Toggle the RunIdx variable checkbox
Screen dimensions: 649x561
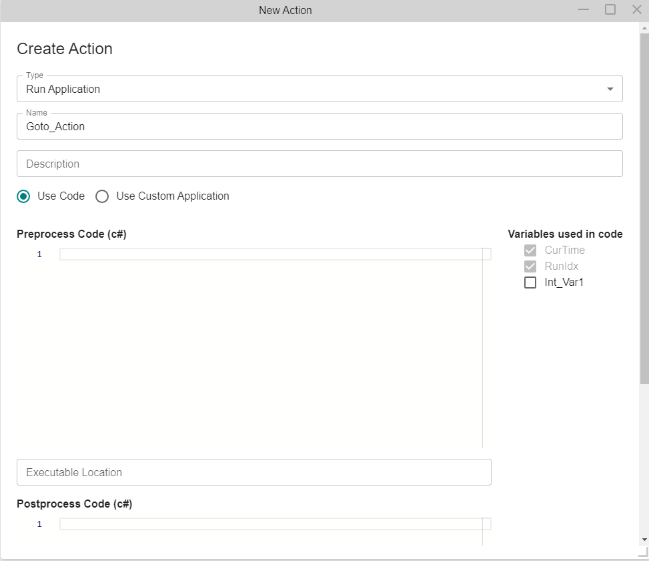tap(530, 266)
